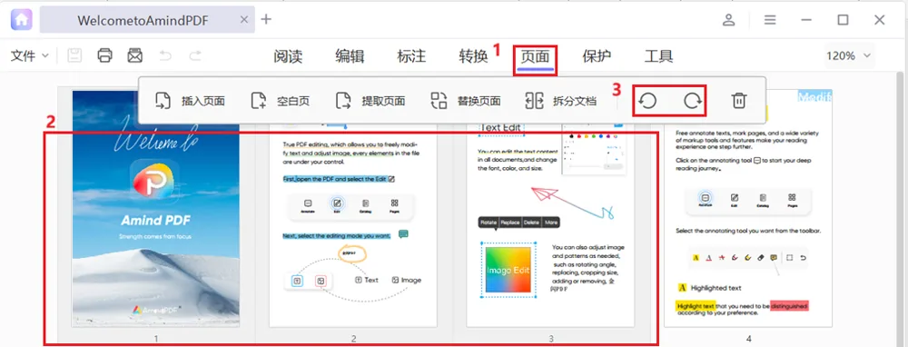Select the 页面 tab

pos(535,56)
